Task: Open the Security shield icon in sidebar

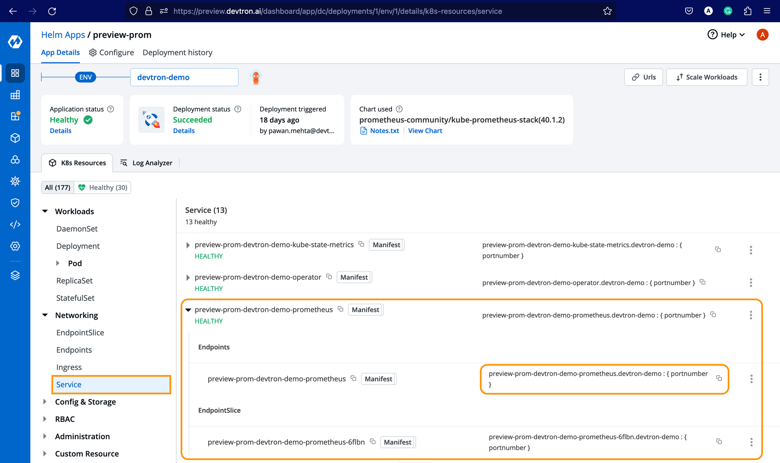Action: (15, 202)
